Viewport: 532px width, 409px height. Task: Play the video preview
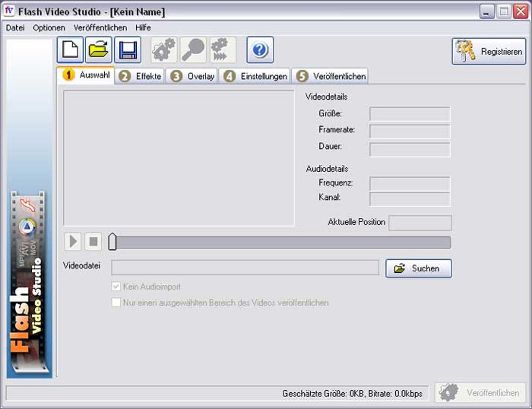tap(72, 242)
